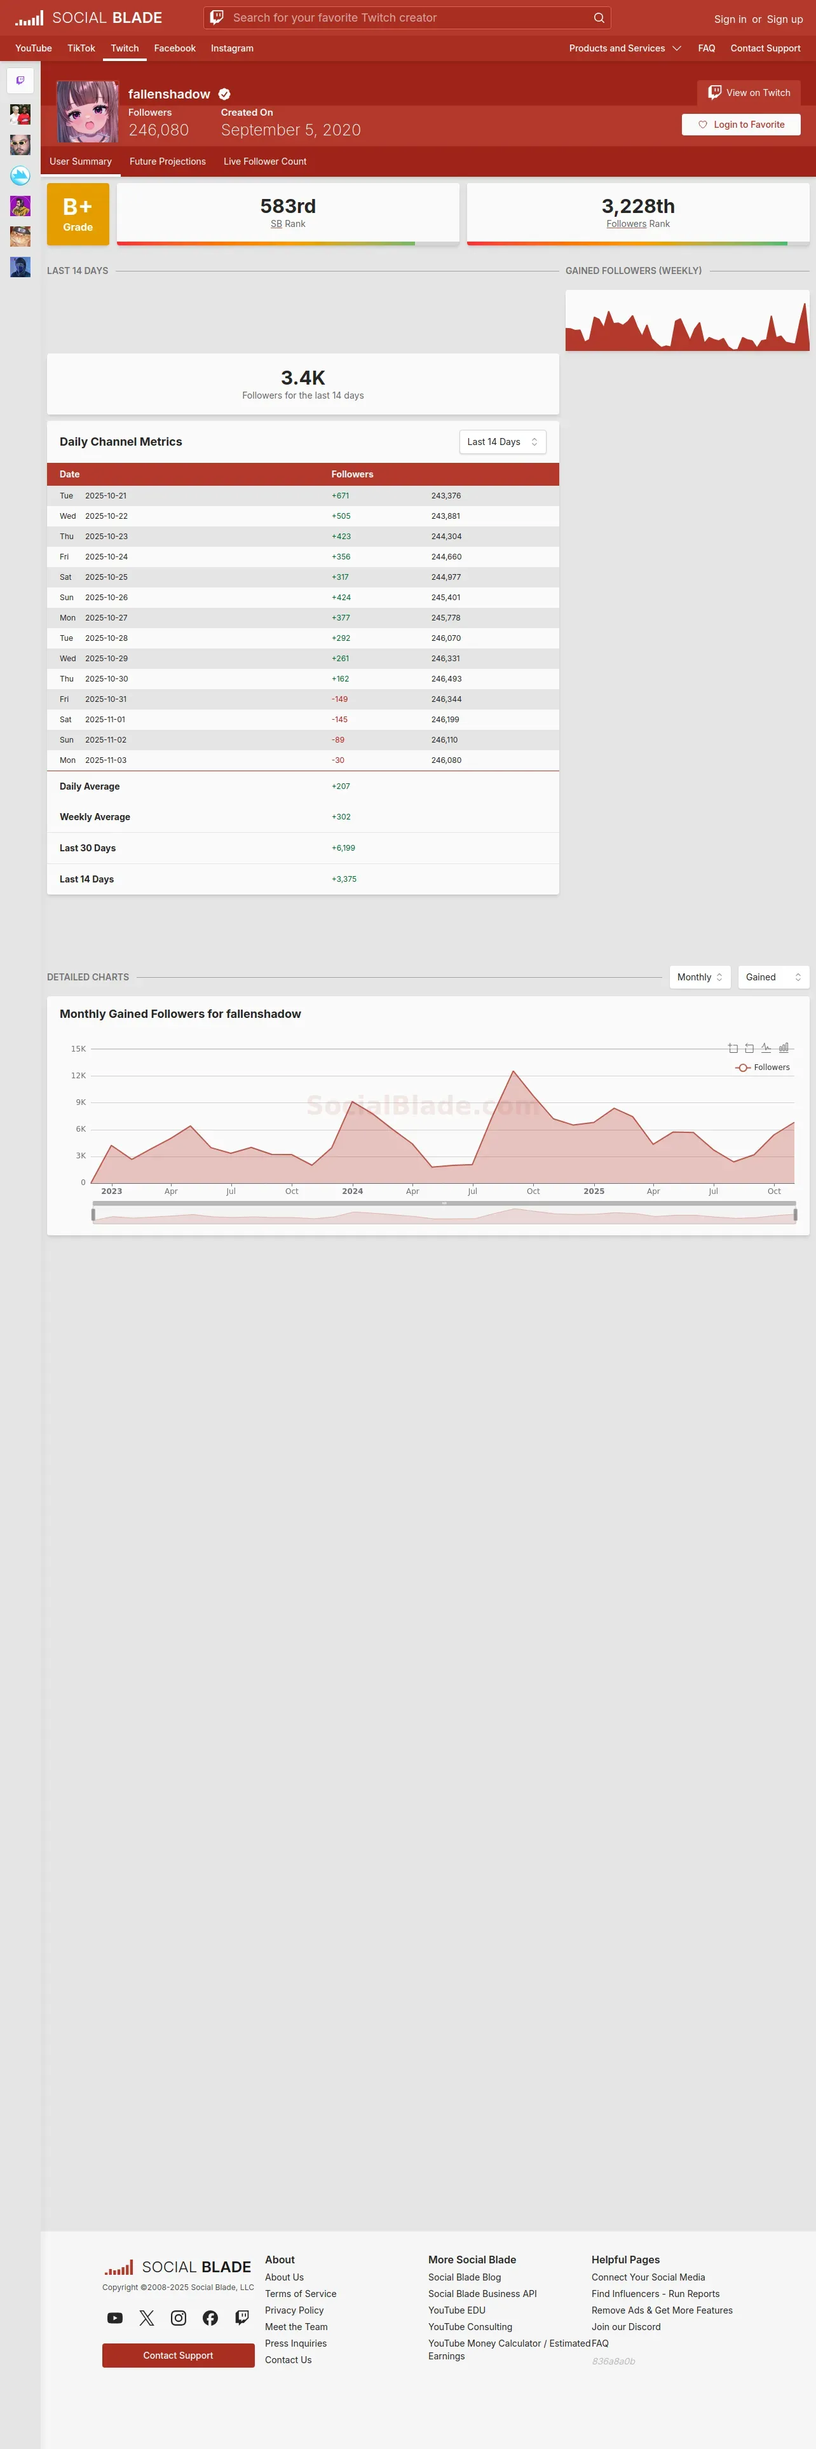Open the Live Follower Count tab

pos(265,161)
